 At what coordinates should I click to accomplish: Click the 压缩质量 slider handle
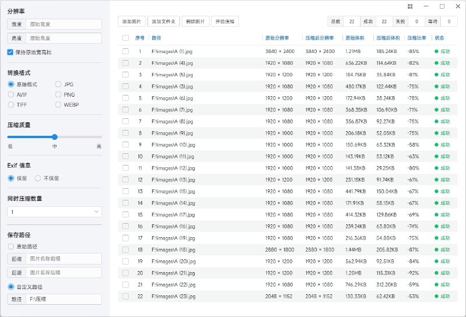click(54, 137)
